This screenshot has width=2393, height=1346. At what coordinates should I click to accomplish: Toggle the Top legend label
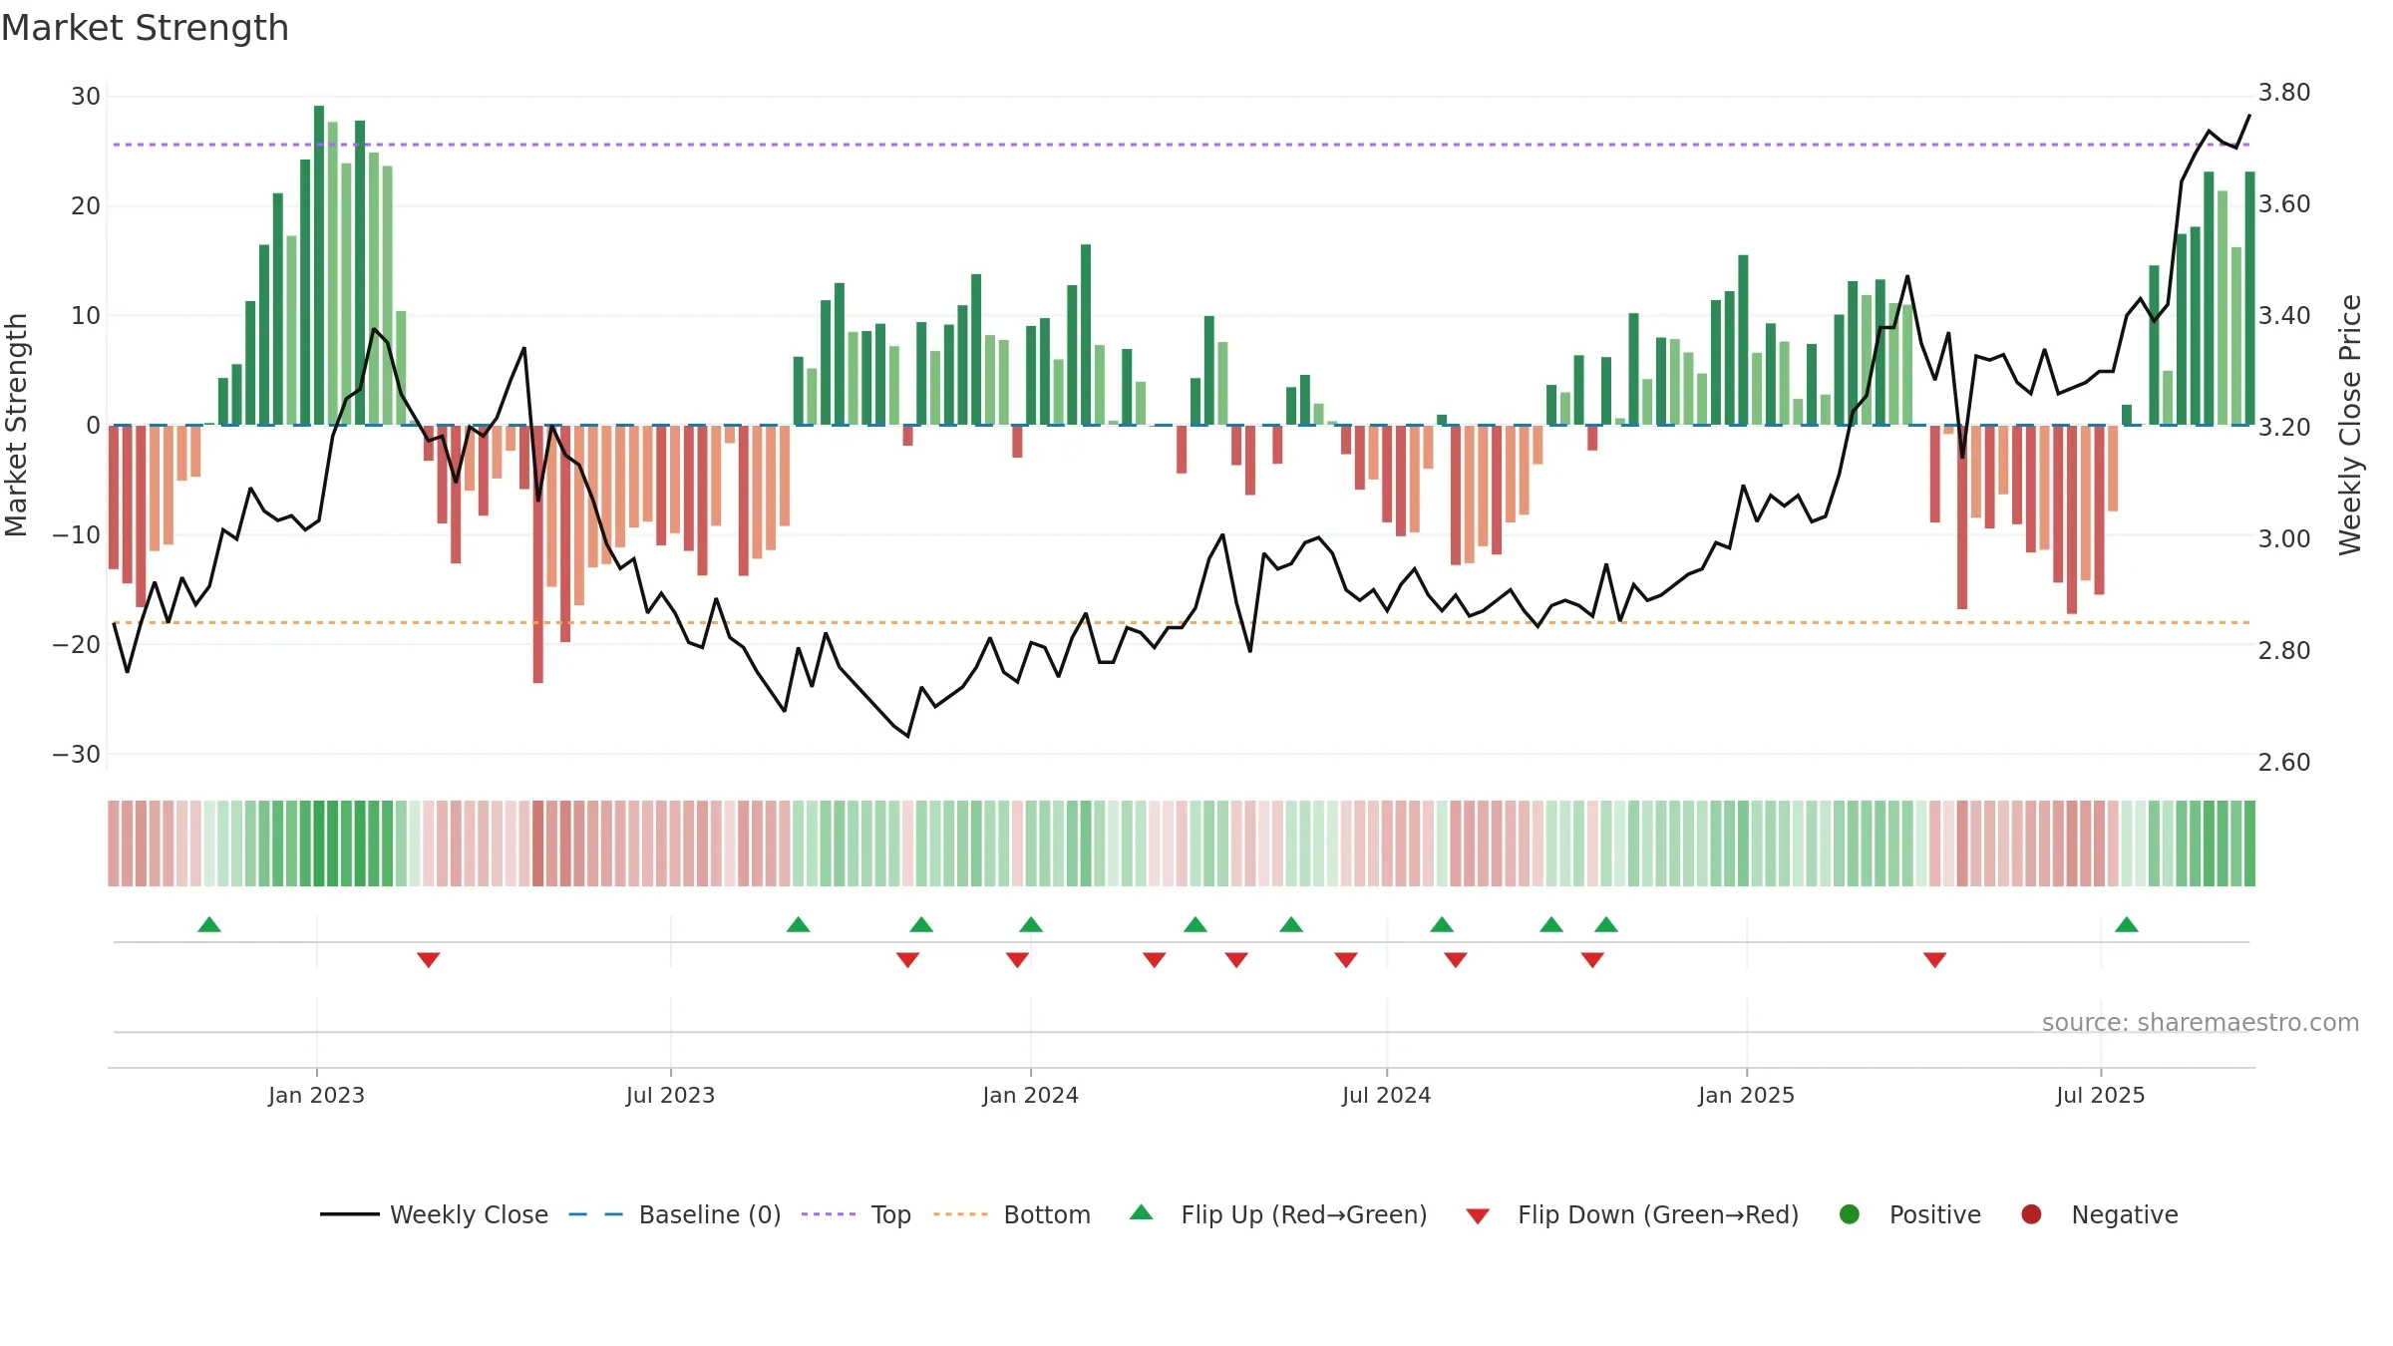coord(891,1214)
